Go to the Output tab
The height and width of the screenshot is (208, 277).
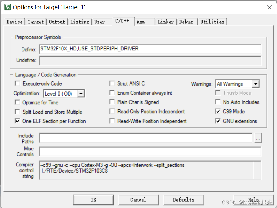(57, 22)
